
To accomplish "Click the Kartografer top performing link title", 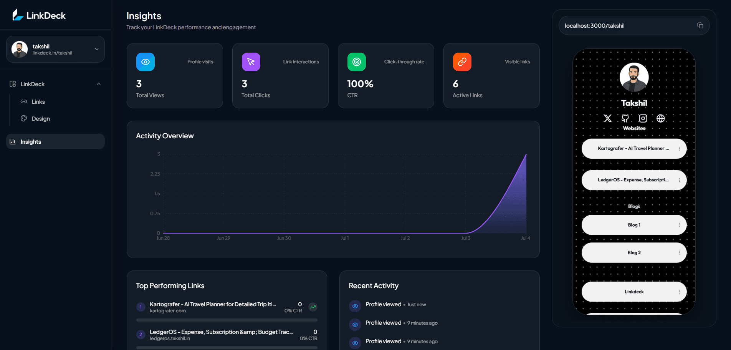I will coord(213,304).
